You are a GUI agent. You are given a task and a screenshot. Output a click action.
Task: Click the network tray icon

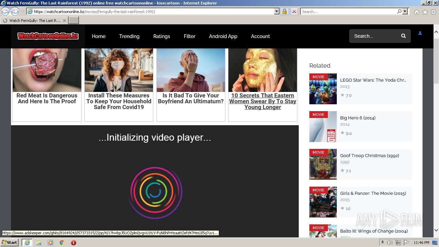398,243
